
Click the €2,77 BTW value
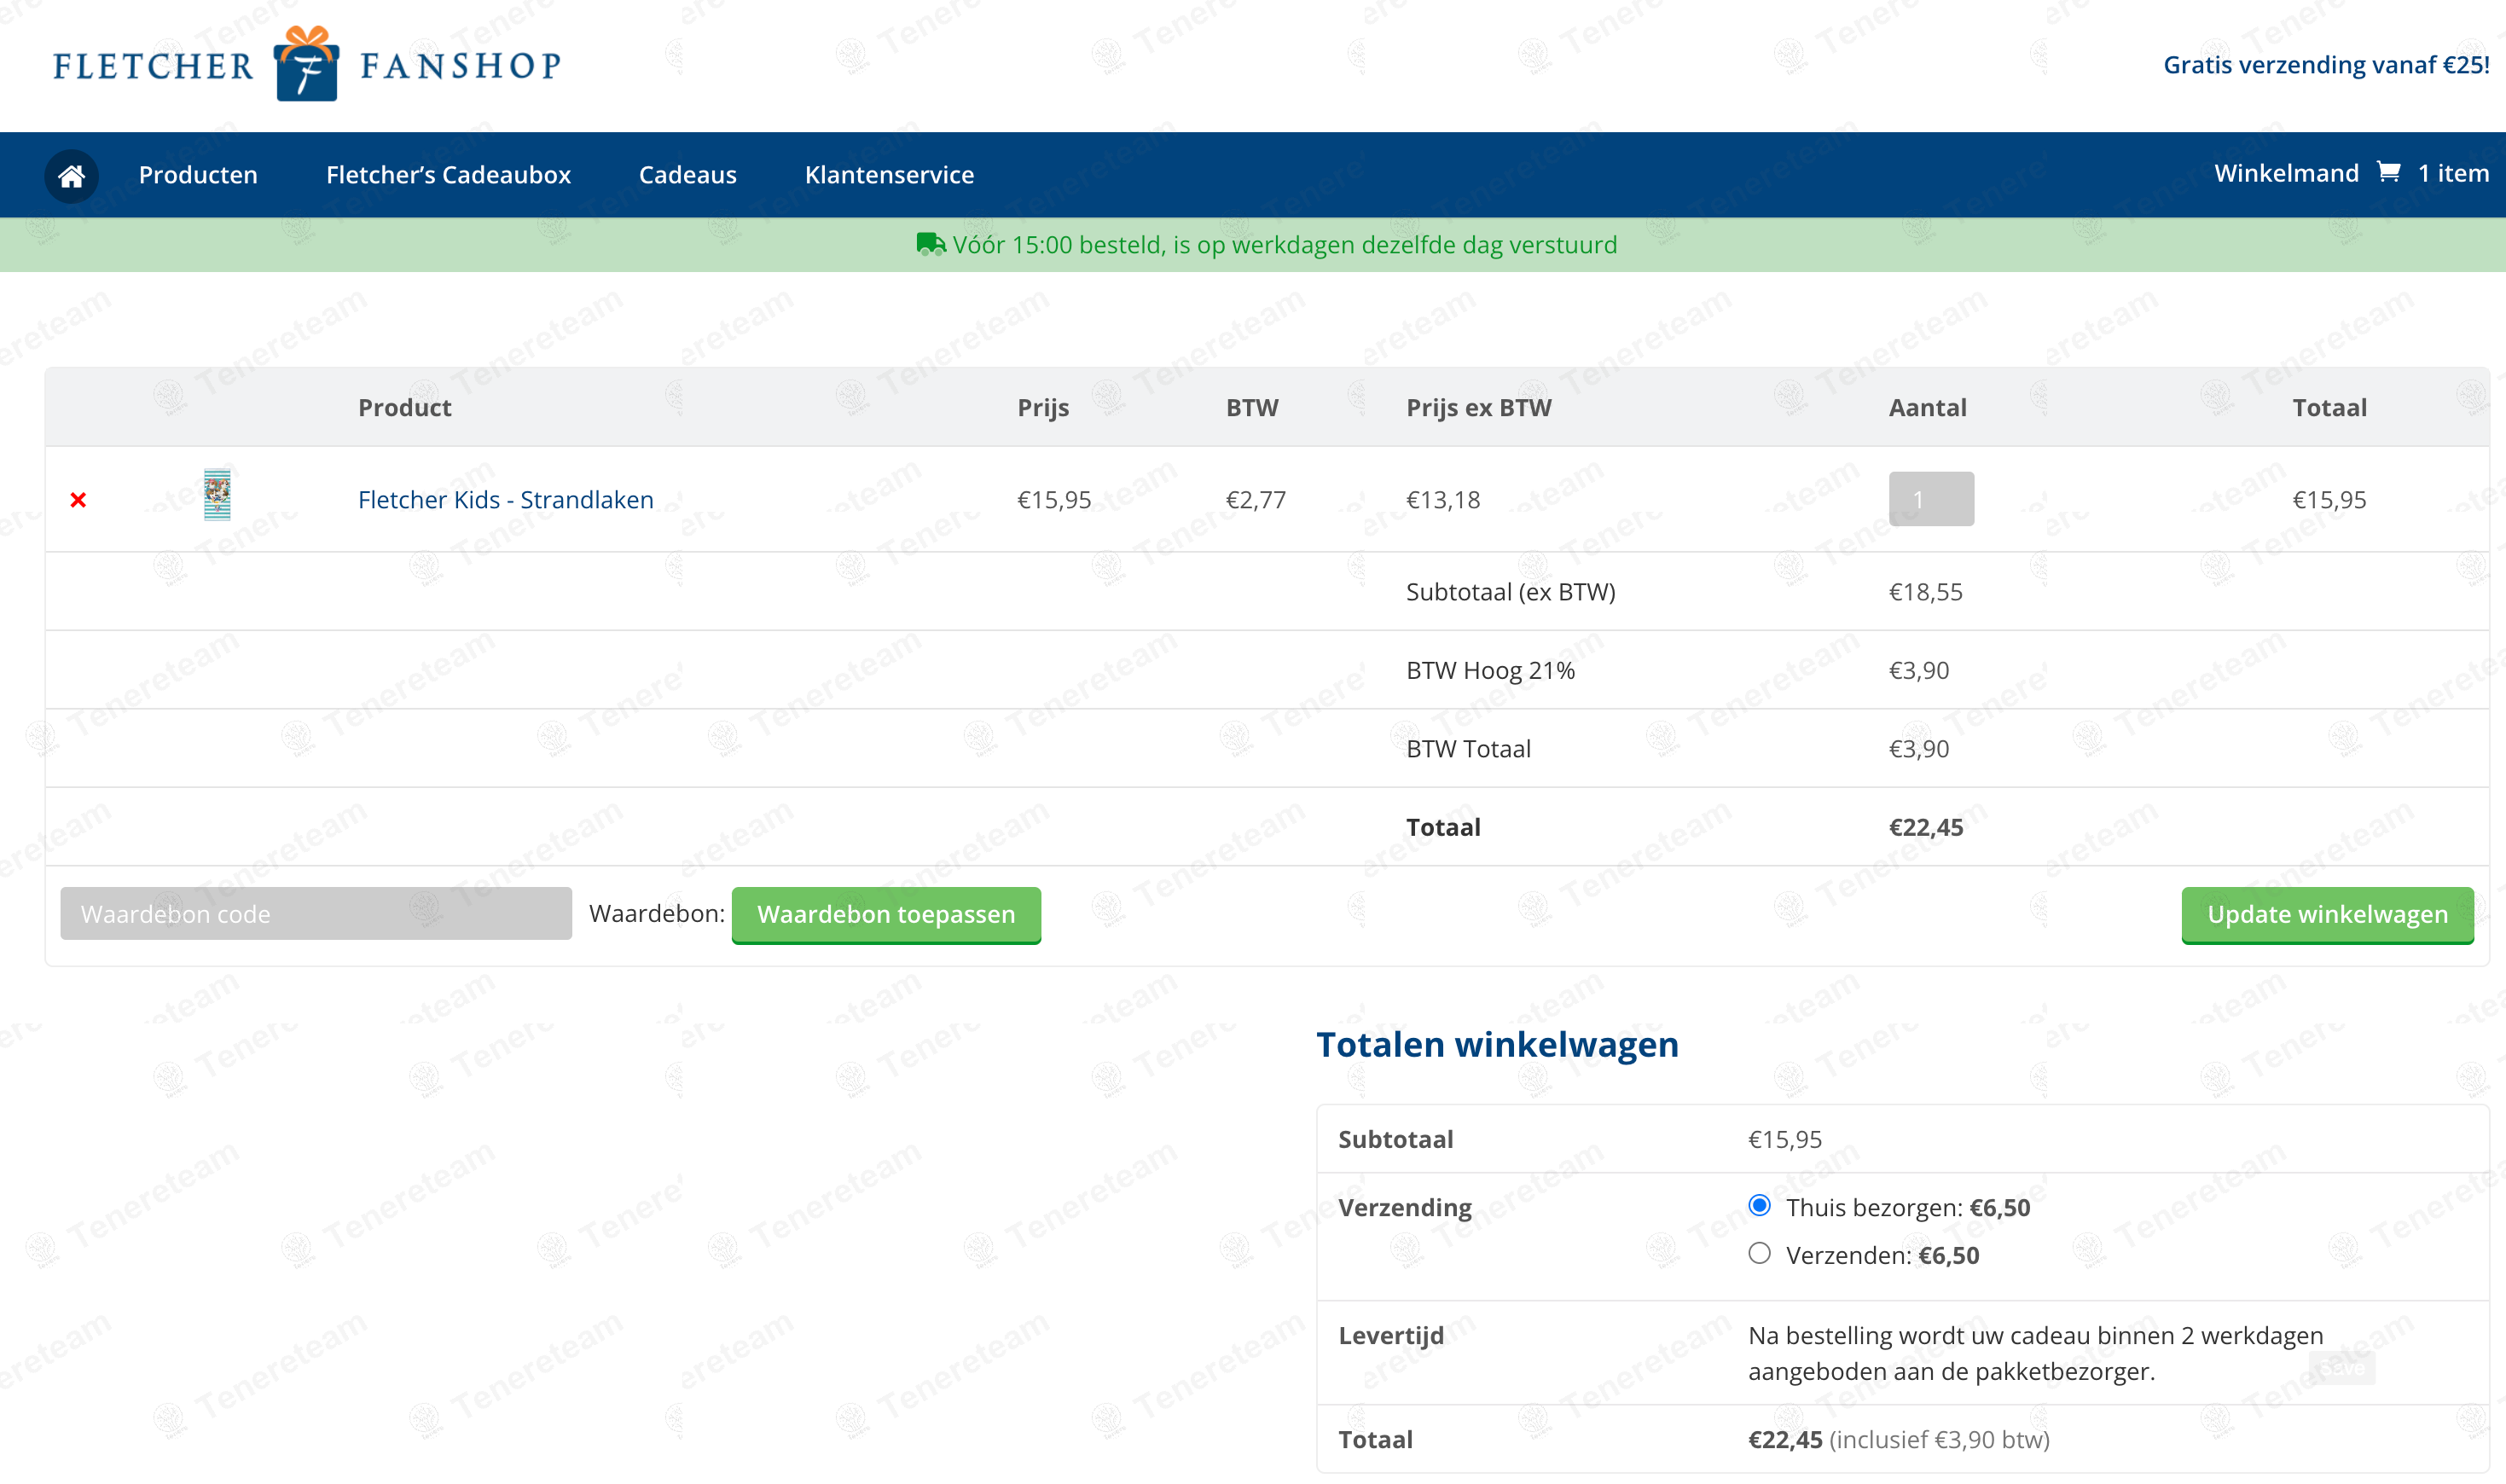pos(1256,500)
